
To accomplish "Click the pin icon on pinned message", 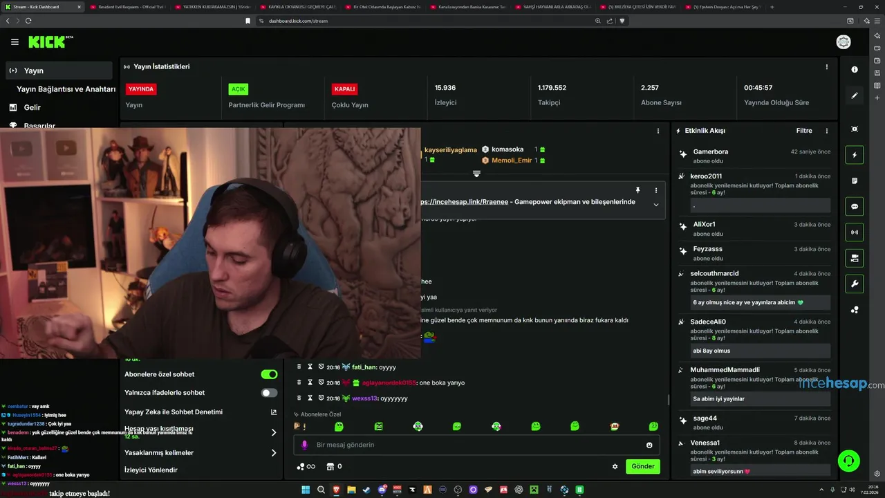I will pyautogui.click(x=637, y=190).
